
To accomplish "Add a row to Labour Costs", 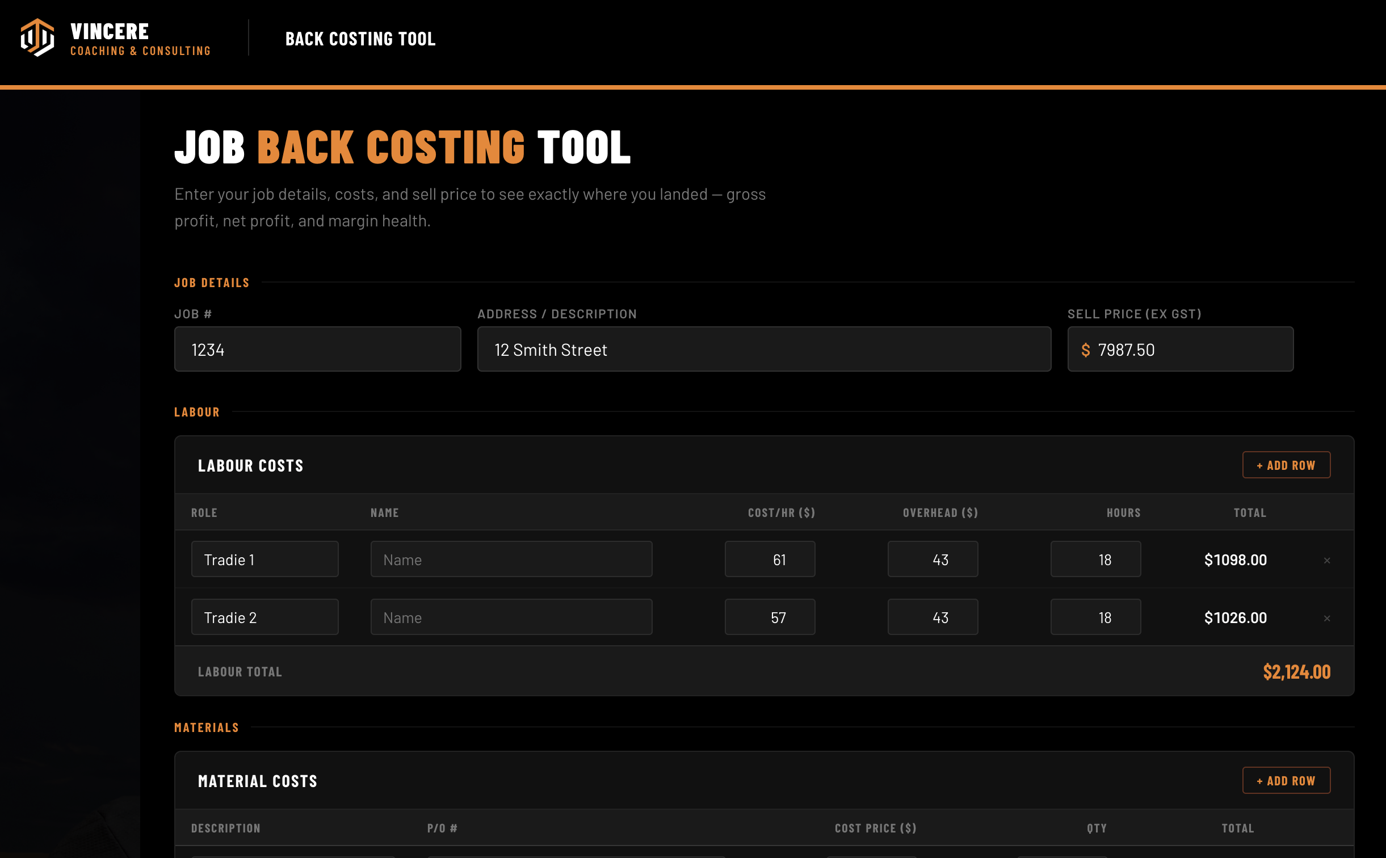I will (x=1286, y=465).
